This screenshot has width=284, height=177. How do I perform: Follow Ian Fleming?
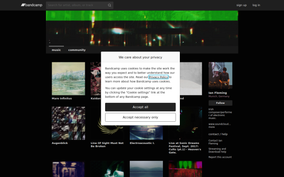(x=221, y=103)
